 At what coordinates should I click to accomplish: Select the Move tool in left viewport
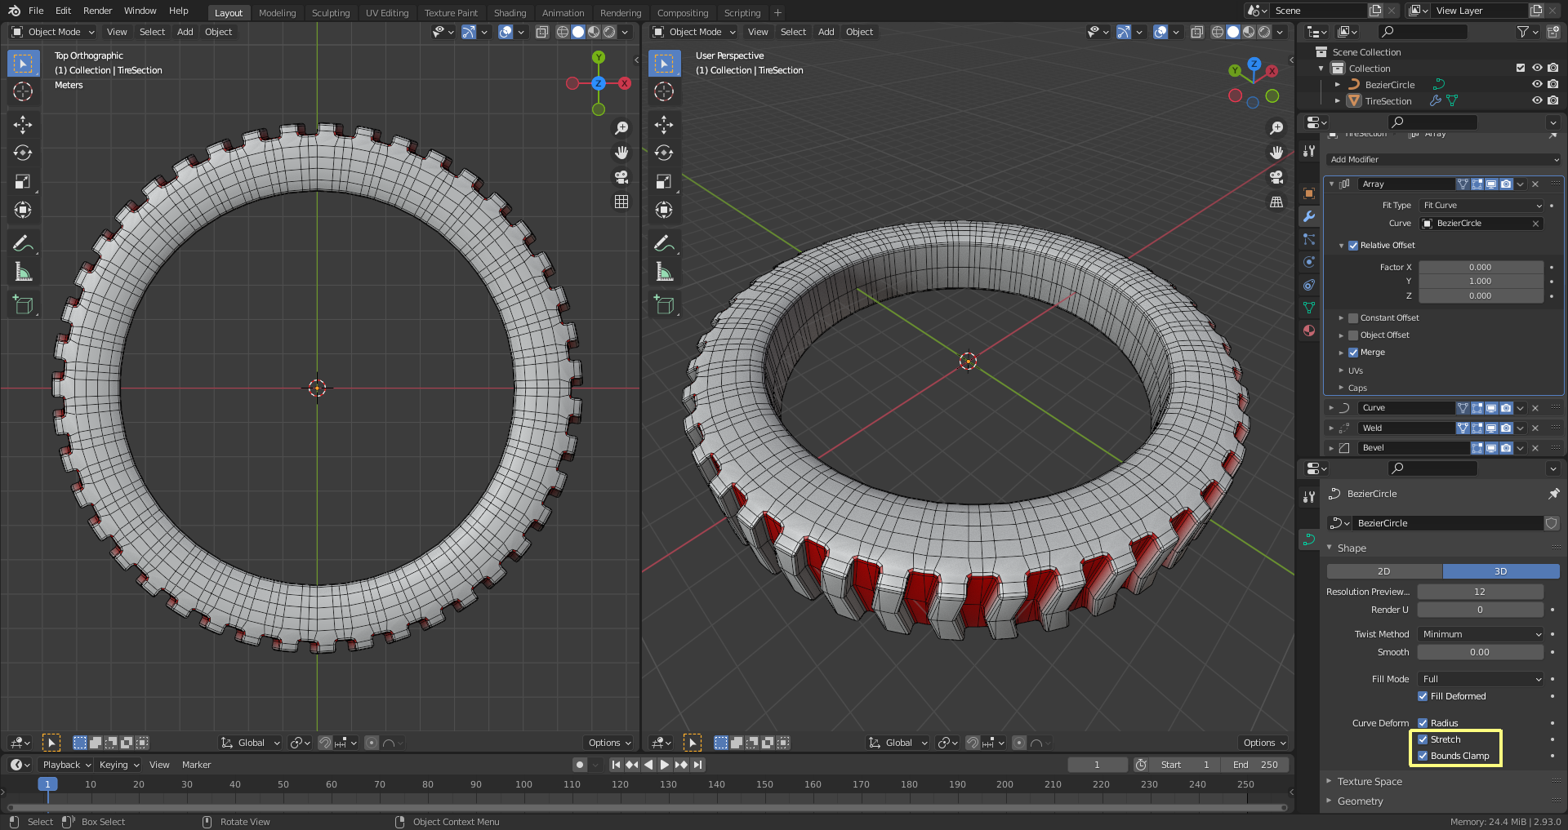click(x=23, y=124)
